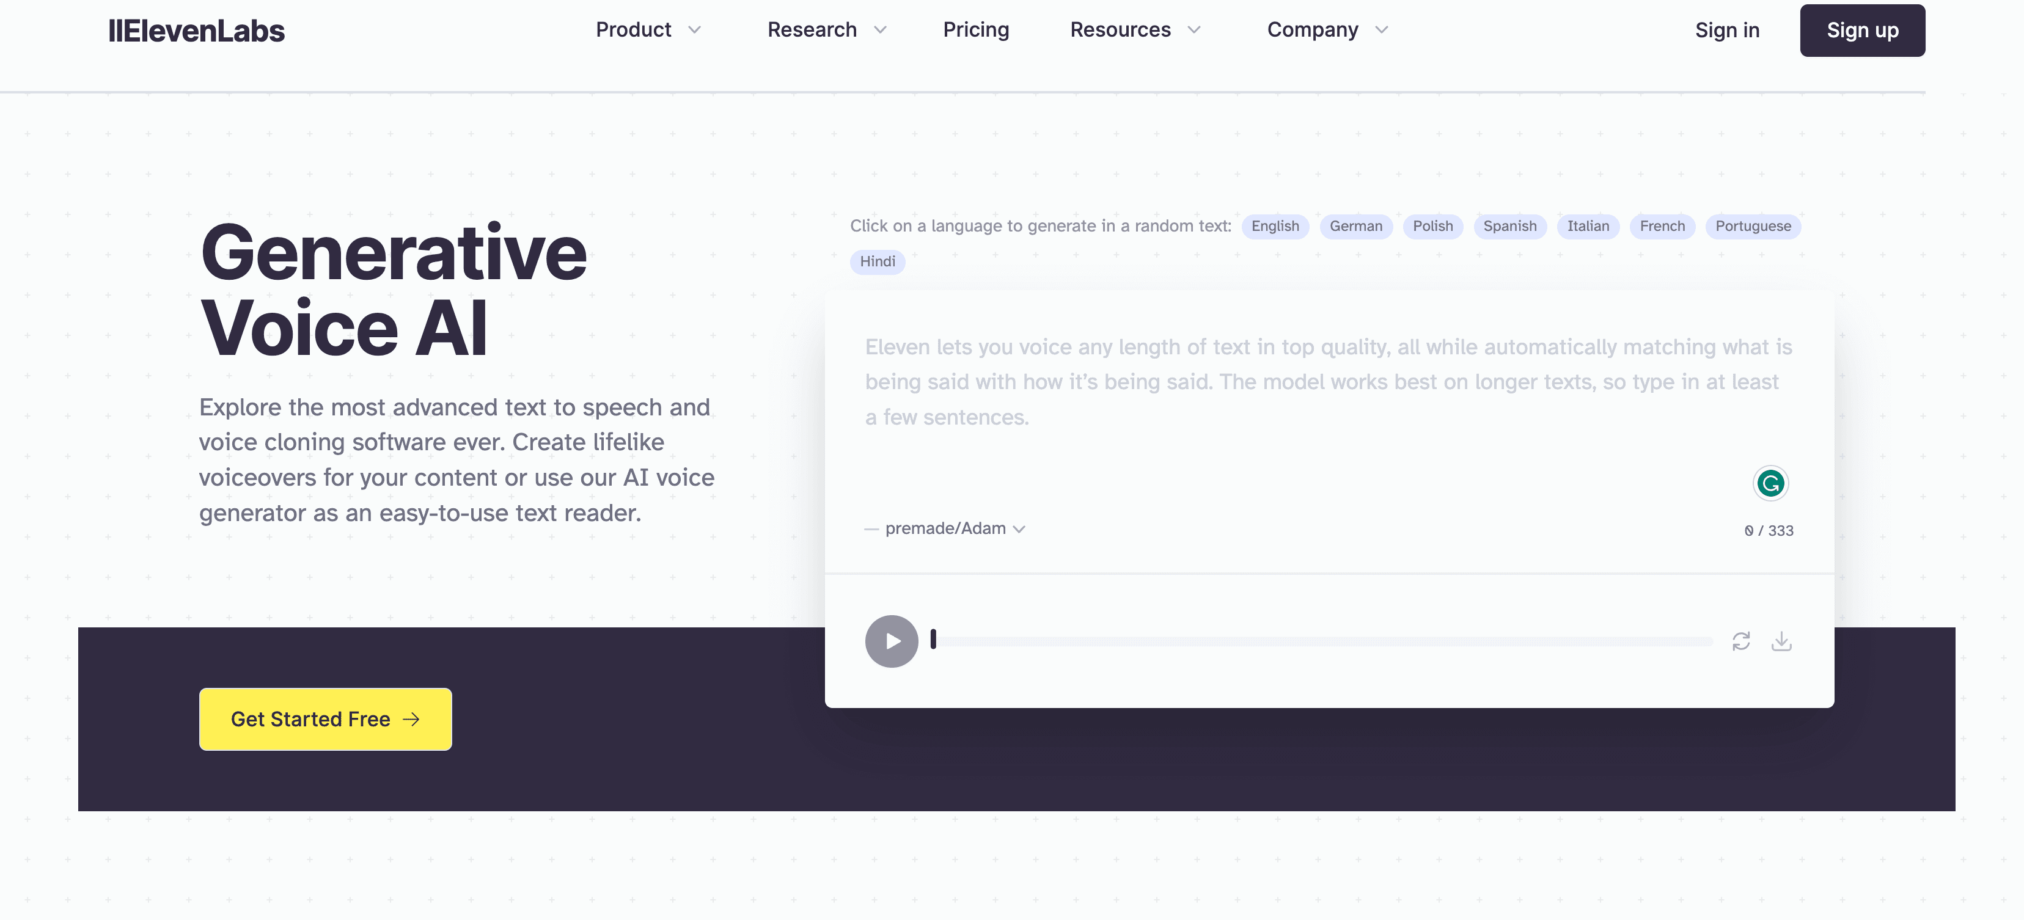The image size is (2024, 920).
Task: Click the Sign in link
Action: [1727, 31]
